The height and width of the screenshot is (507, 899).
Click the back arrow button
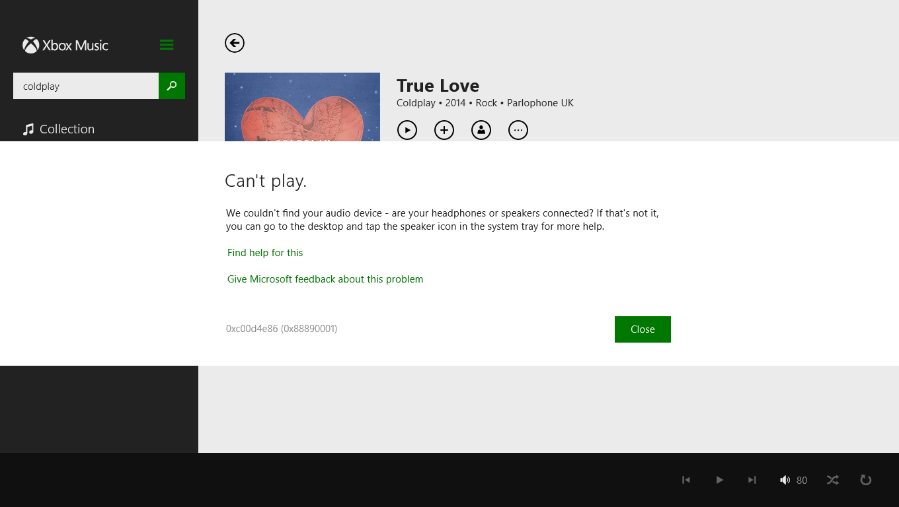pyautogui.click(x=235, y=43)
